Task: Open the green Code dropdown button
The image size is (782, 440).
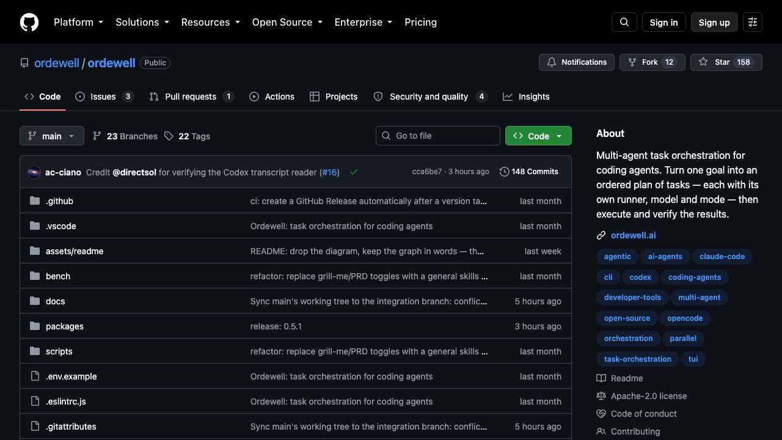Action: click(538, 136)
